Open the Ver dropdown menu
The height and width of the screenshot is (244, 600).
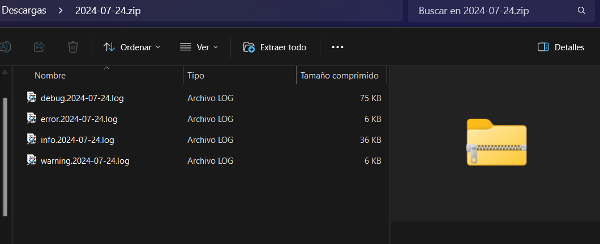tap(199, 47)
